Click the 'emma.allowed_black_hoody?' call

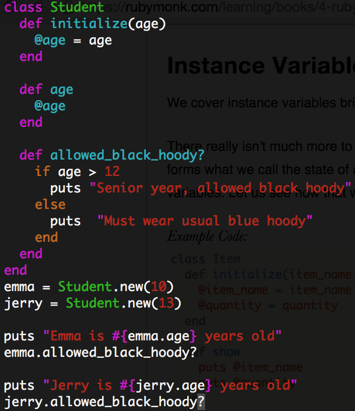click(100, 352)
